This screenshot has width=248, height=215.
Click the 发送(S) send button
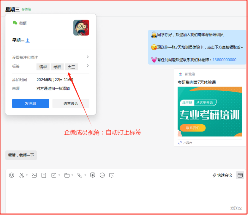tap(236, 208)
